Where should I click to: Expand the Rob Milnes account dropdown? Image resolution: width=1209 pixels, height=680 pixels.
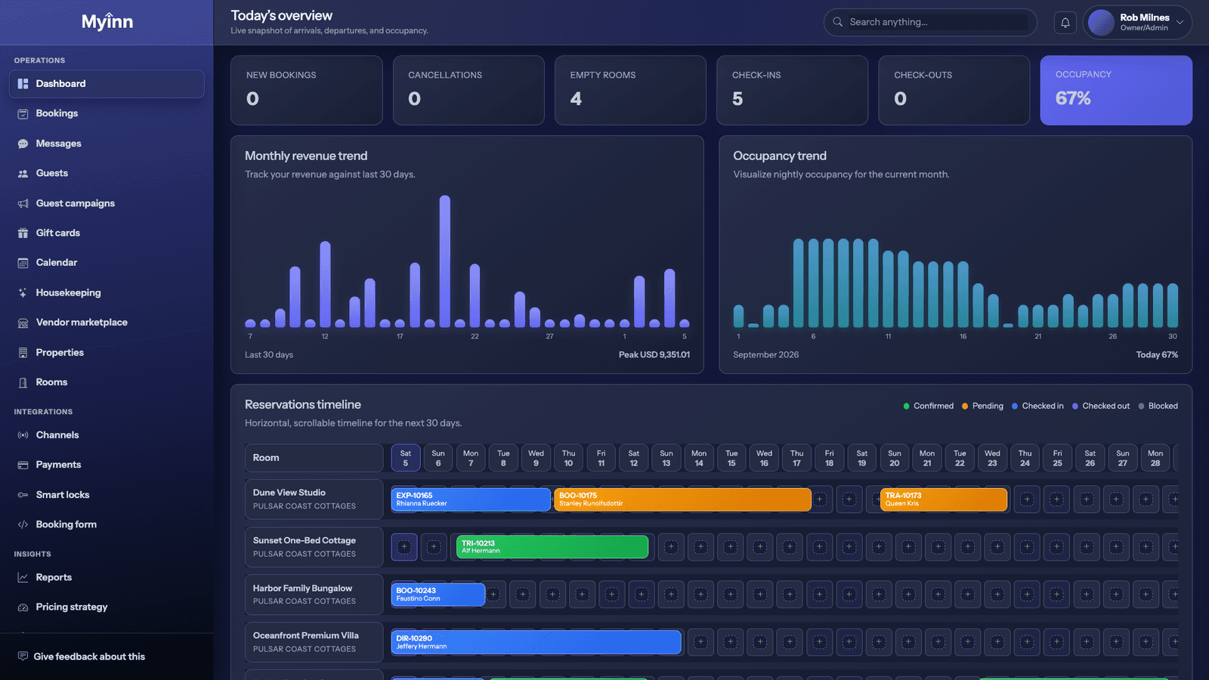tap(1137, 23)
